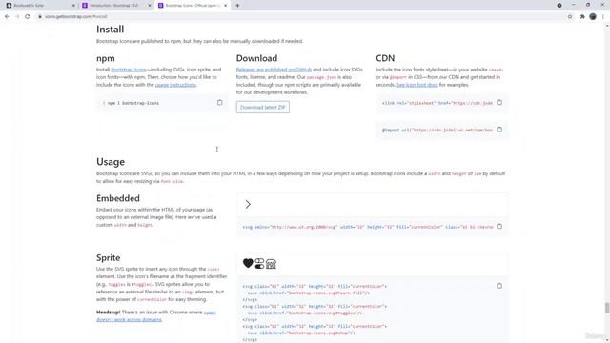
Task: Copy the Sprite svg code block
Action: [x=499, y=286]
